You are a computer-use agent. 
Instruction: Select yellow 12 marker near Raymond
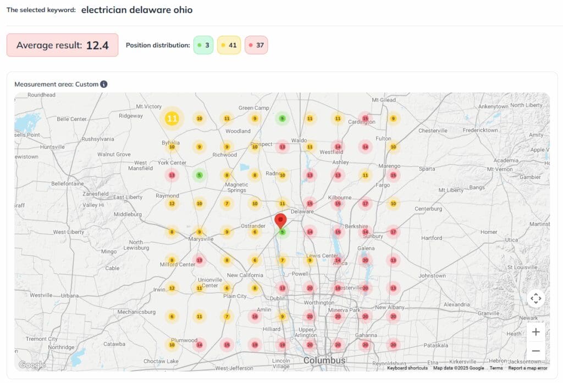[172, 204]
